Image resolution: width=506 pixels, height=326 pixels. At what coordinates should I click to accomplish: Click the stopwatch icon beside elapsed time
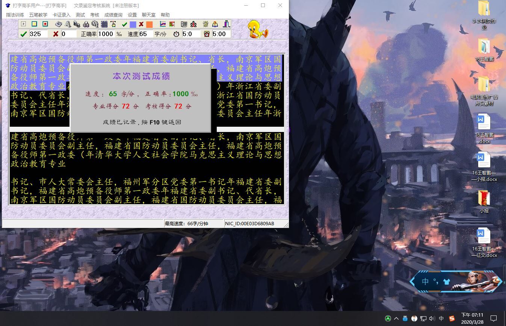(x=176, y=34)
